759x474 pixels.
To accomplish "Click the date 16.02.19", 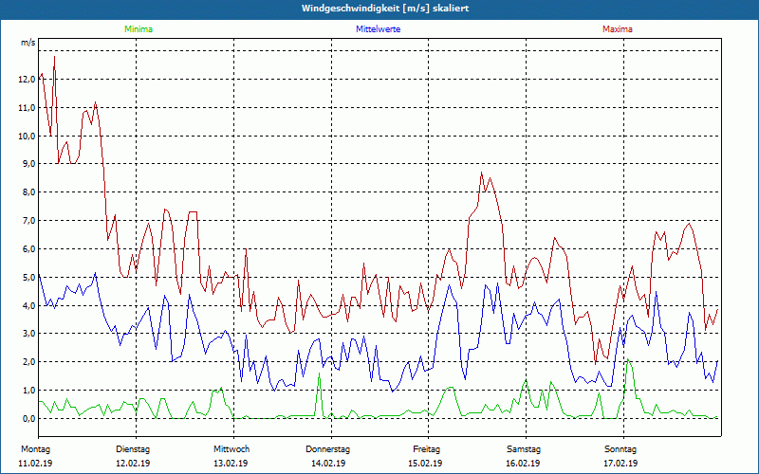I will [x=523, y=464].
